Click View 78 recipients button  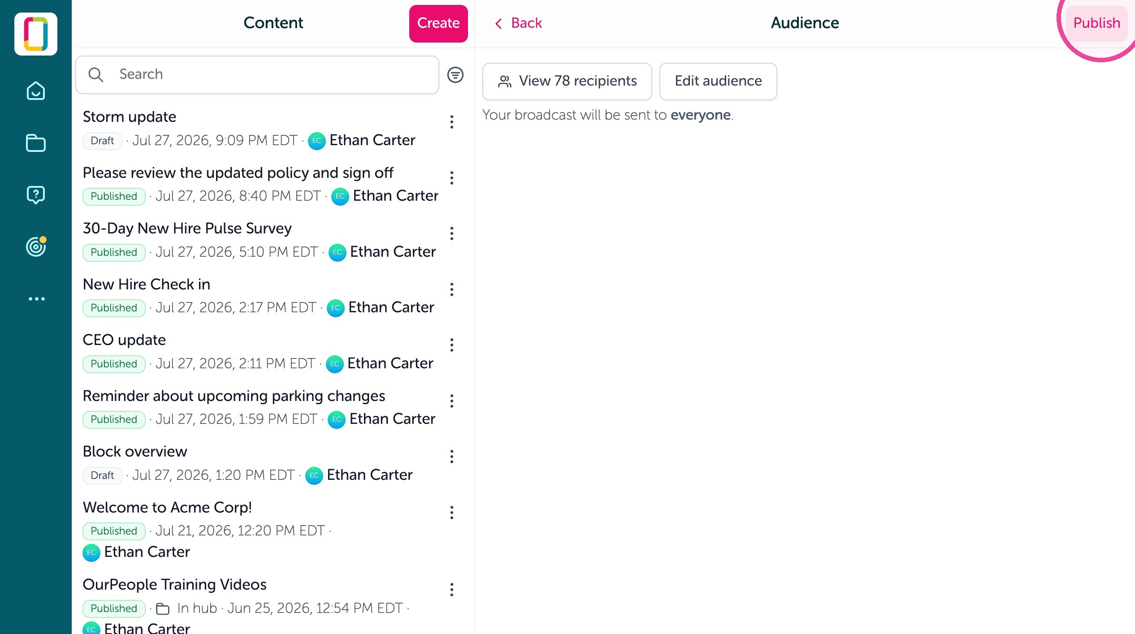click(567, 81)
